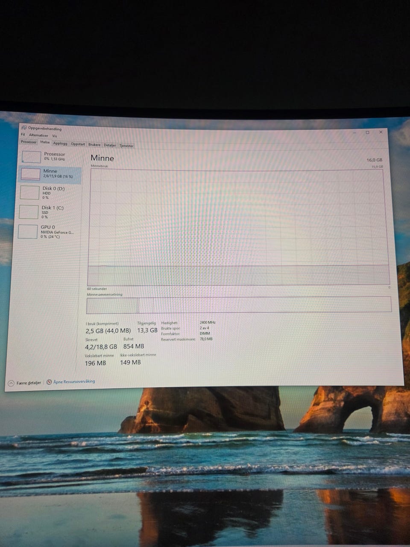Screen dimensions: 410x547
Task: Open the Alternativer menu
Action: point(38,135)
